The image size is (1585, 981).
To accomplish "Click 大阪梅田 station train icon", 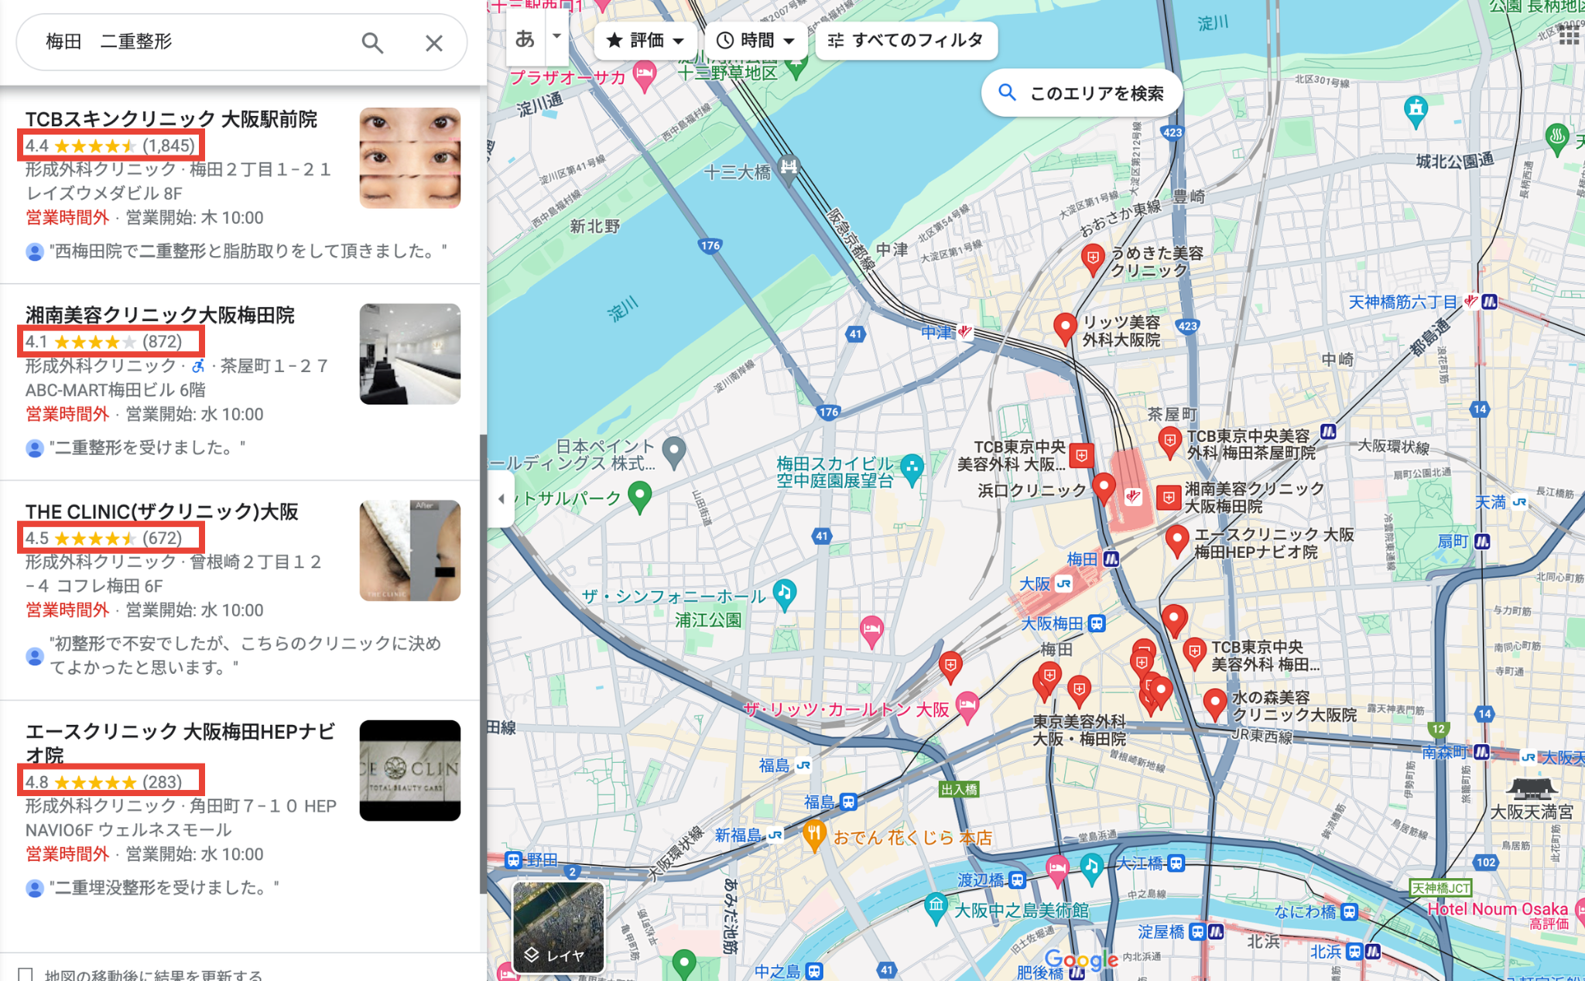I will click(x=1097, y=624).
